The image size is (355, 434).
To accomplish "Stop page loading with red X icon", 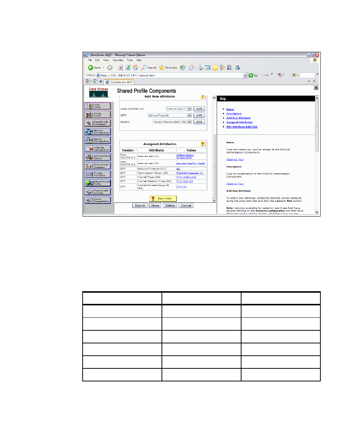I will click(121, 67).
